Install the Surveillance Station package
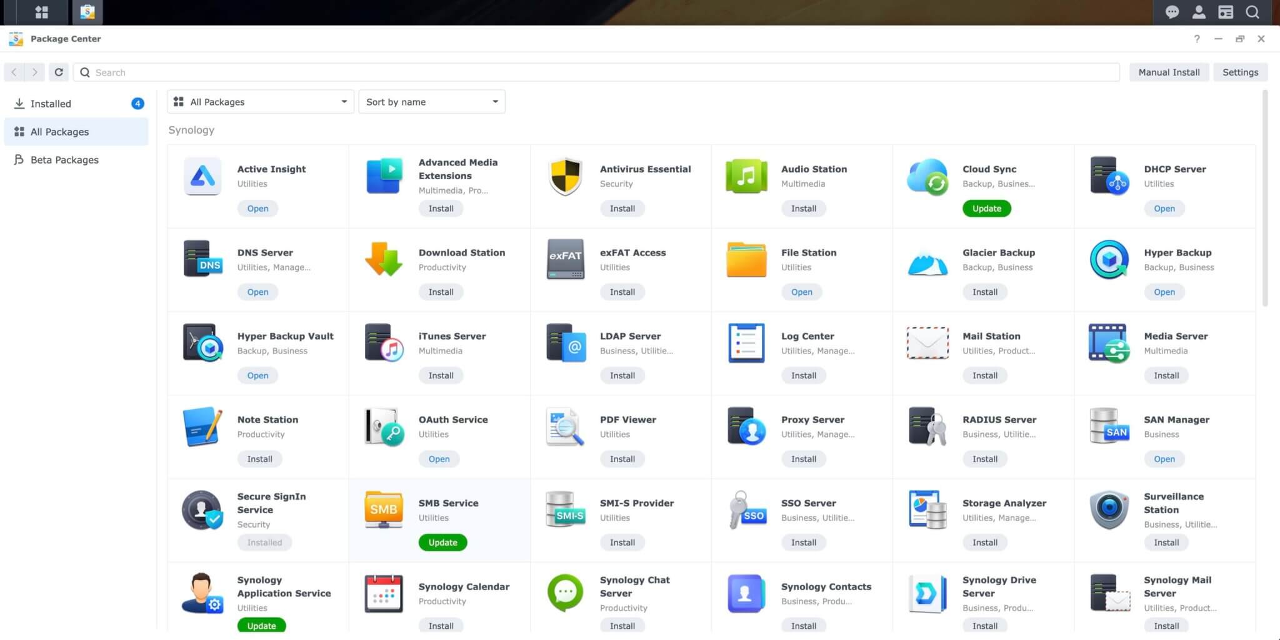Image resolution: width=1280 pixels, height=640 pixels. tap(1166, 543)
